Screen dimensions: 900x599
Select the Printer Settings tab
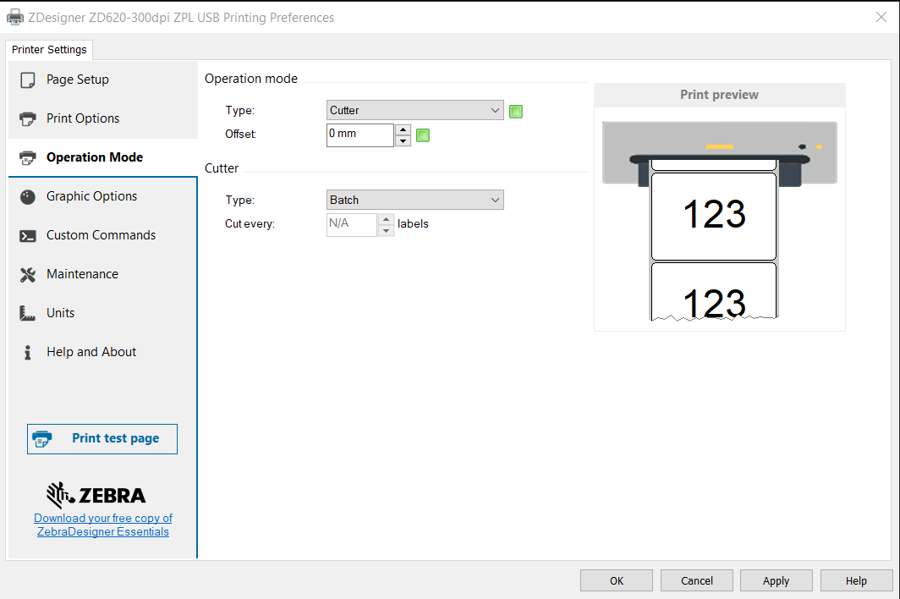click(x=49, y=50)
